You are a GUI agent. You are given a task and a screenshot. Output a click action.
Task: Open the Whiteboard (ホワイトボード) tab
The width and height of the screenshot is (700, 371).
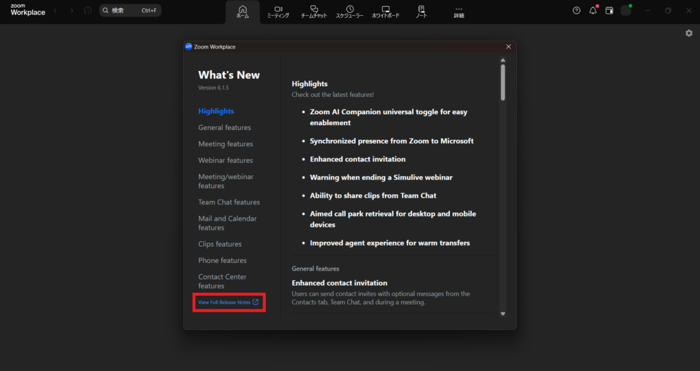point(386,12)
